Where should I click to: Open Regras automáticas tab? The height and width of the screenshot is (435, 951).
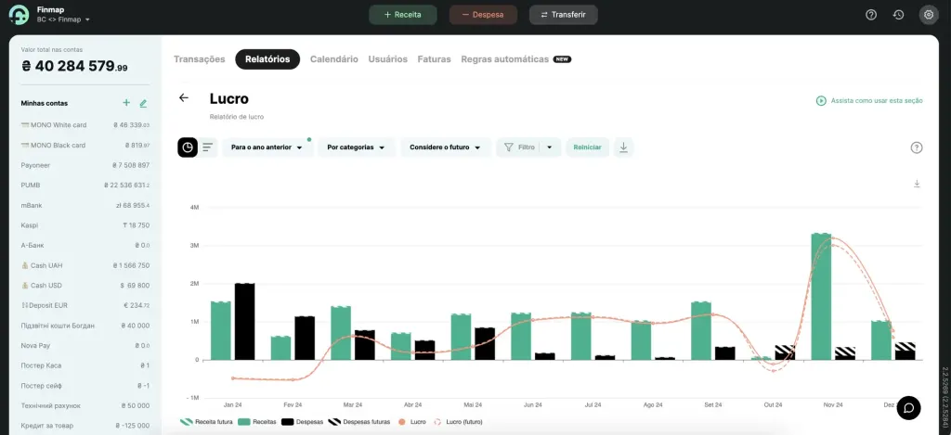[516, 59]
